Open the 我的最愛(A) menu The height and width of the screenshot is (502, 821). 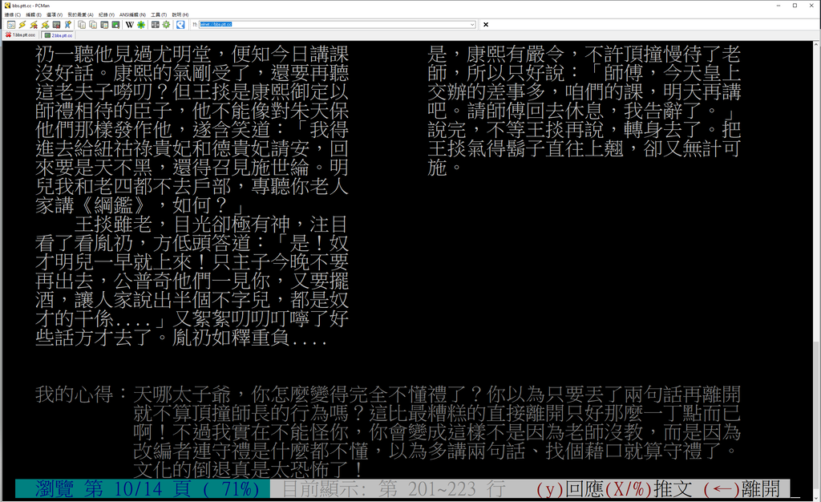(x=80, y=14)
